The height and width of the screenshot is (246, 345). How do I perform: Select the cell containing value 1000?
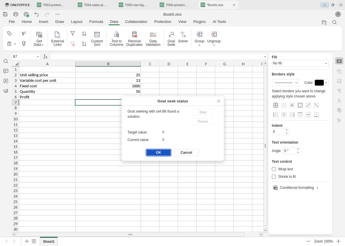108,86
